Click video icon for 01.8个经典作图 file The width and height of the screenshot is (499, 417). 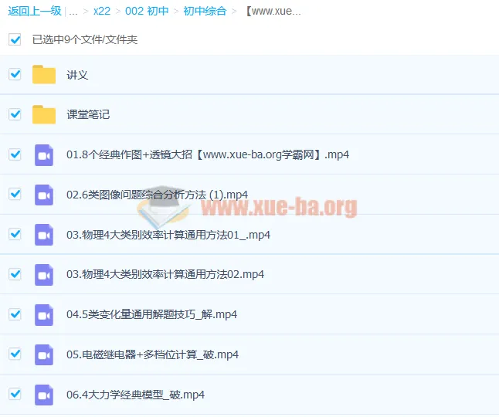(x=44, y=154)
